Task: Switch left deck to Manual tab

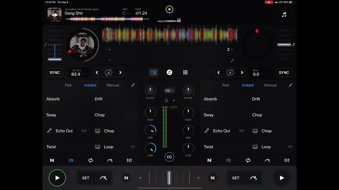Action: pos(113,85)
